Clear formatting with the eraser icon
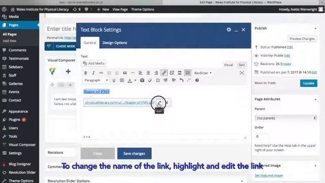The width and height of the screenshot is (325, 183). [x=150, y=80]
